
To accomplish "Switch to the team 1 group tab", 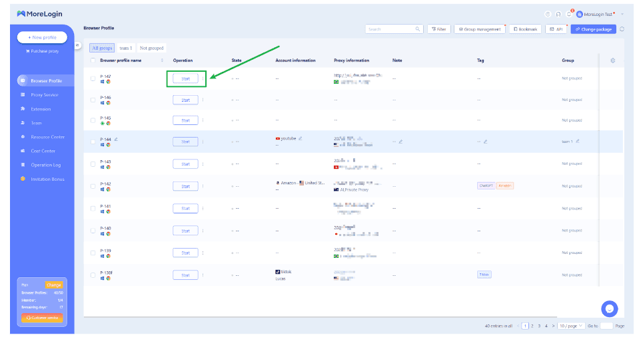I will 126,48.
